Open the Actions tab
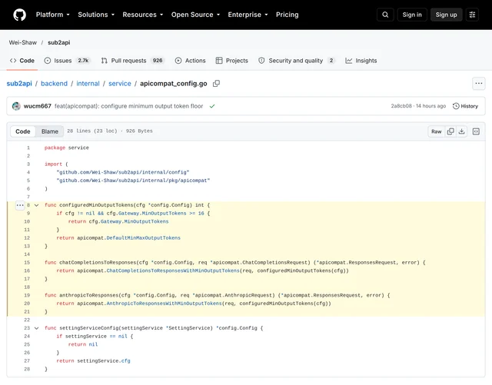Viewport: 492px width, 385px height. pos(191,61)
